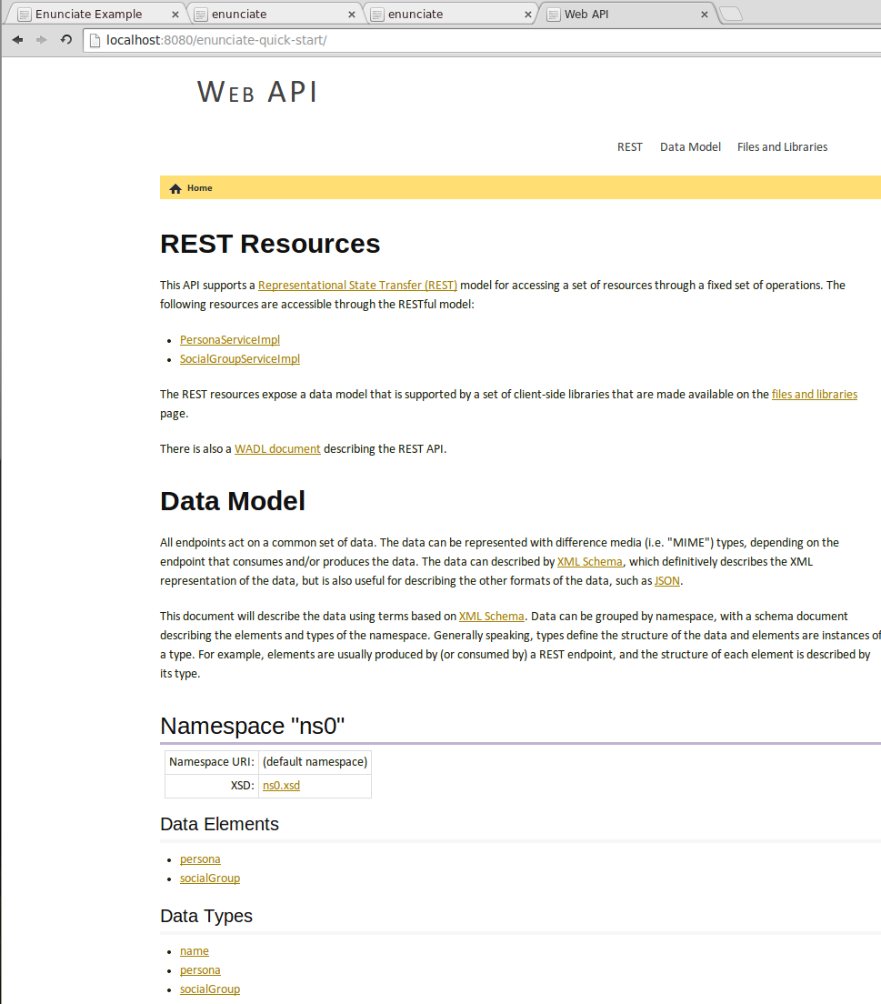Open the XML Schema link after 'terms based on'
Image resolution: width=881 pixels, height=1004 pixels.
click(x=491, y=616)
